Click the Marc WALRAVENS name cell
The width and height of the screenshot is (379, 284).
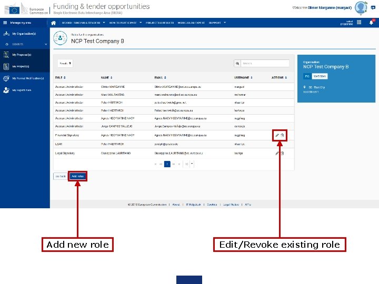click(x=113, y=95)
